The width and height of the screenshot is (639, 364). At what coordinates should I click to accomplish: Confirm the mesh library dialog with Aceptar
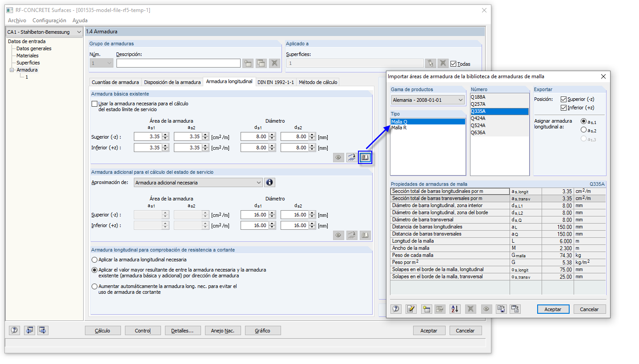(x=553, y=309)
